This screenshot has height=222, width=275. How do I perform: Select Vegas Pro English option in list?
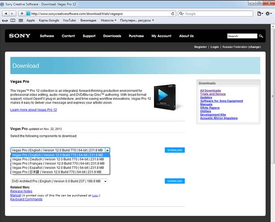pos(60,155)
